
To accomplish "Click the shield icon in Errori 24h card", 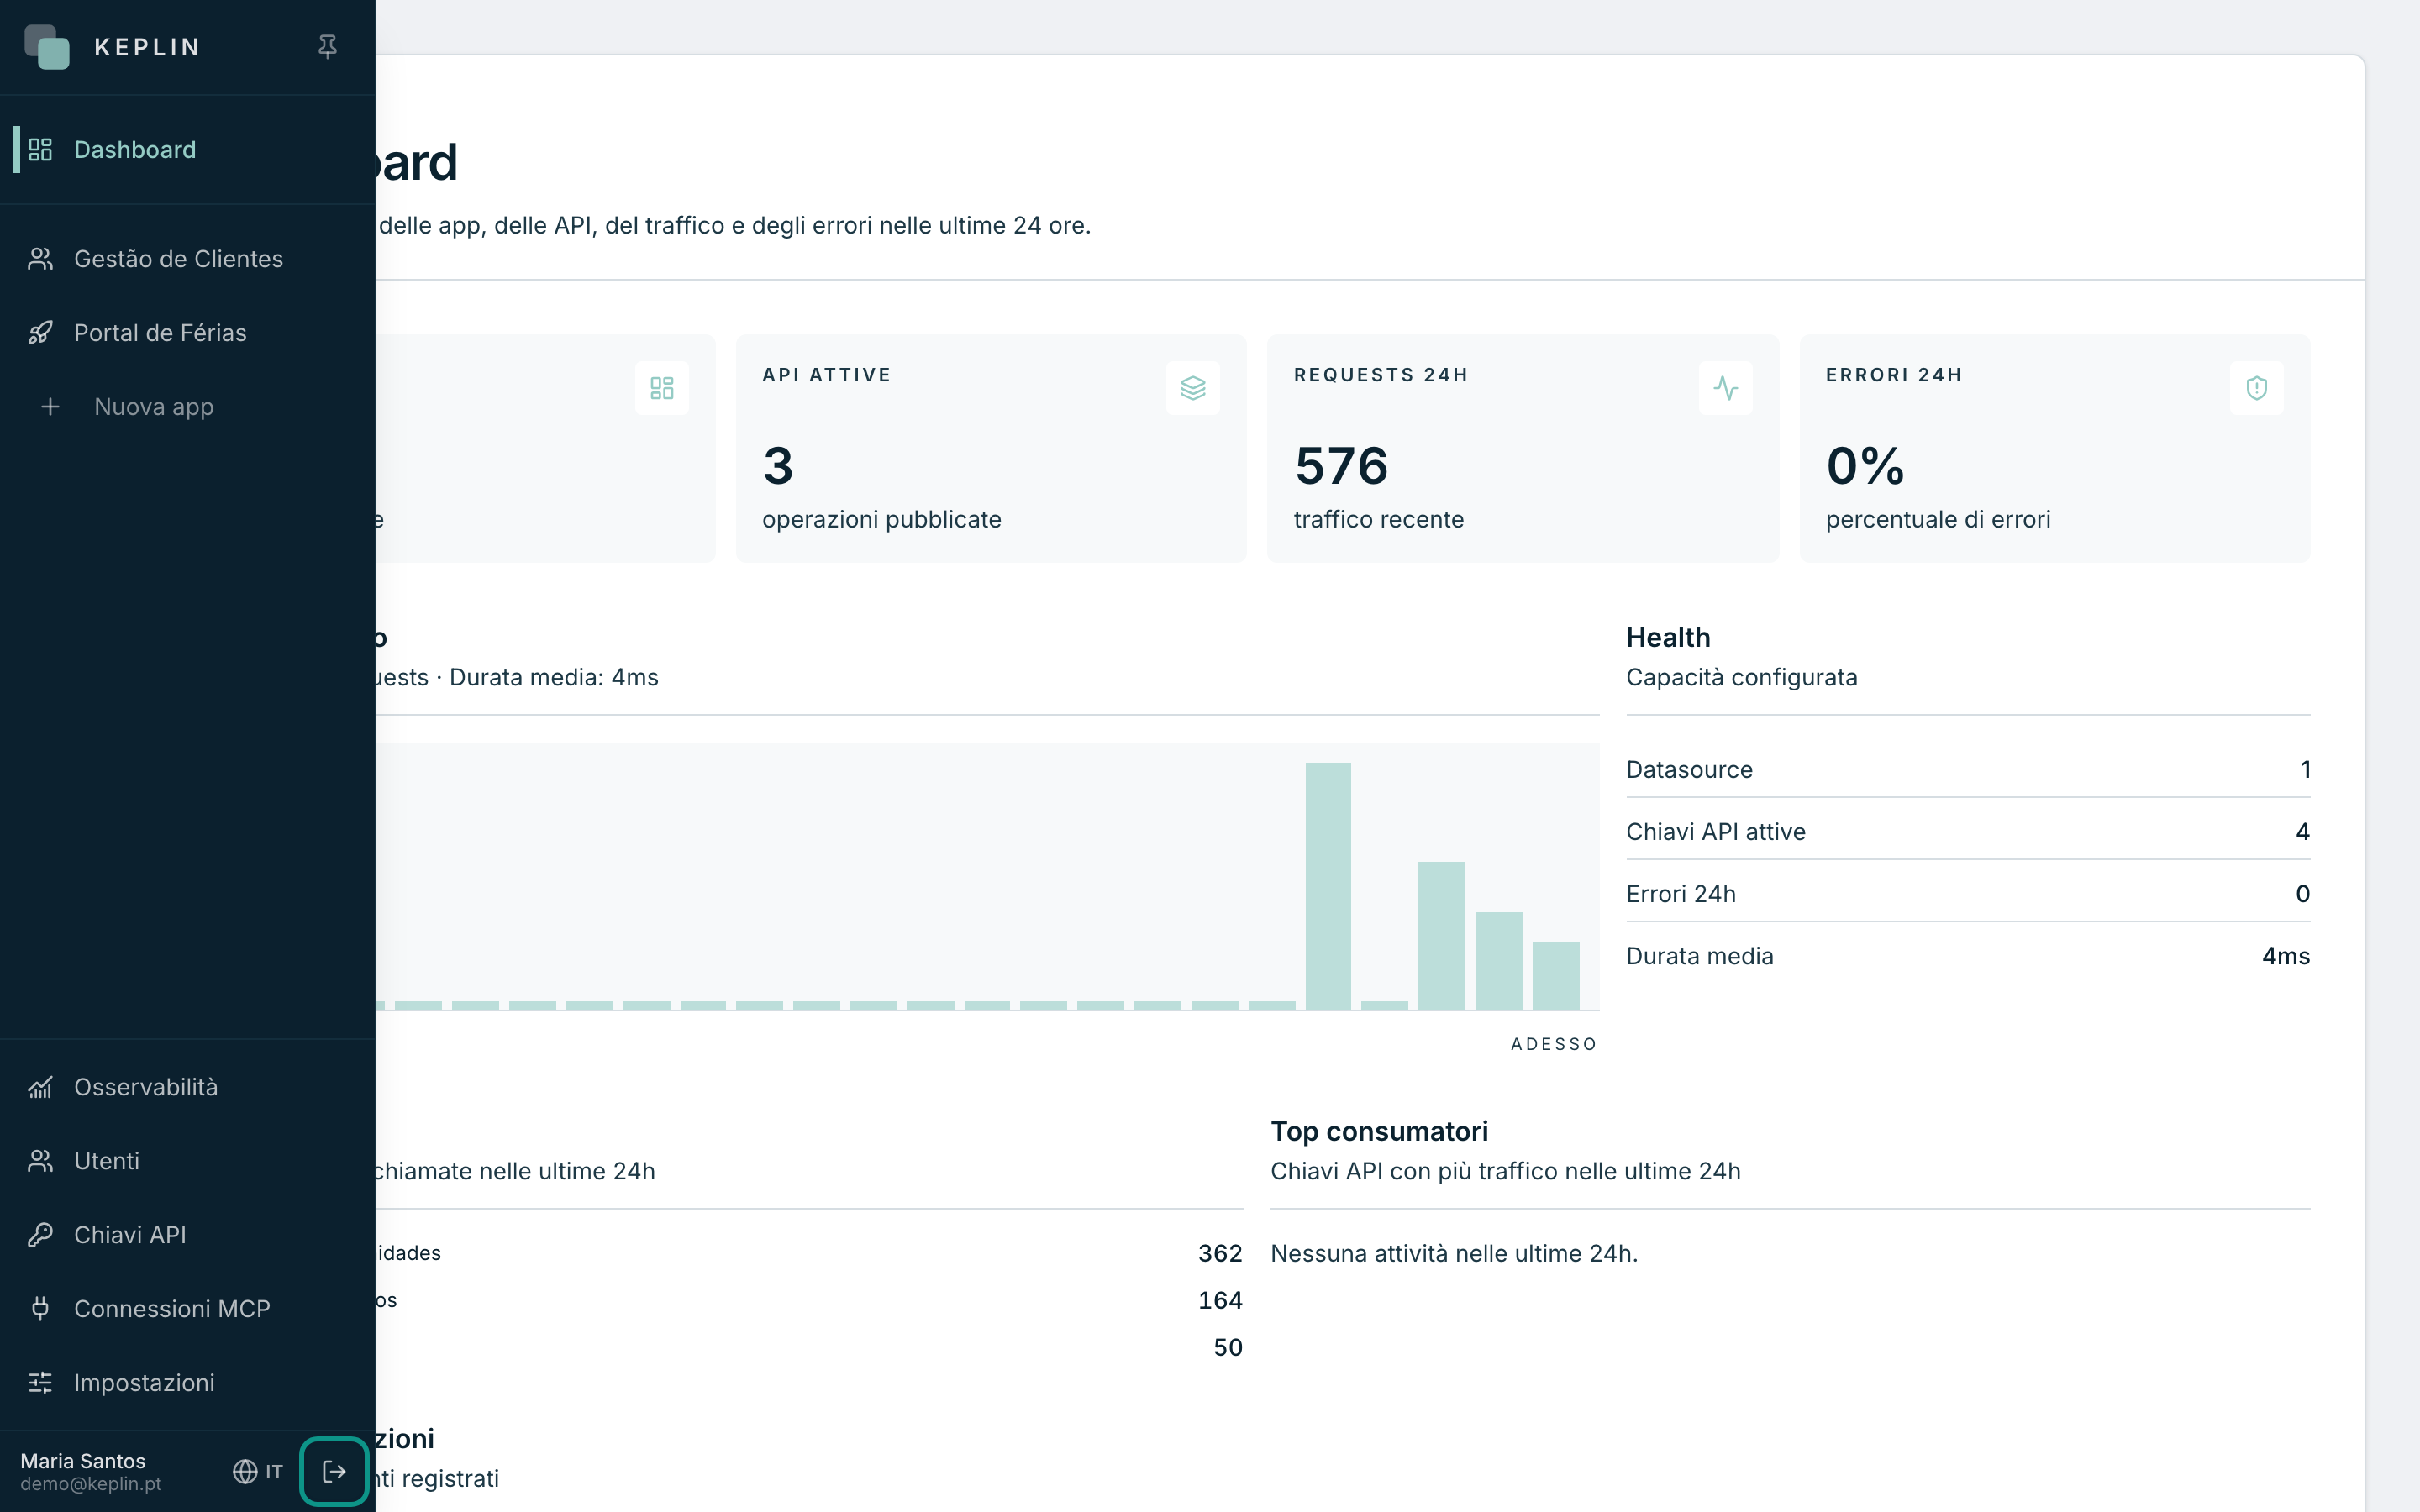I will [x=2256, y=388].
